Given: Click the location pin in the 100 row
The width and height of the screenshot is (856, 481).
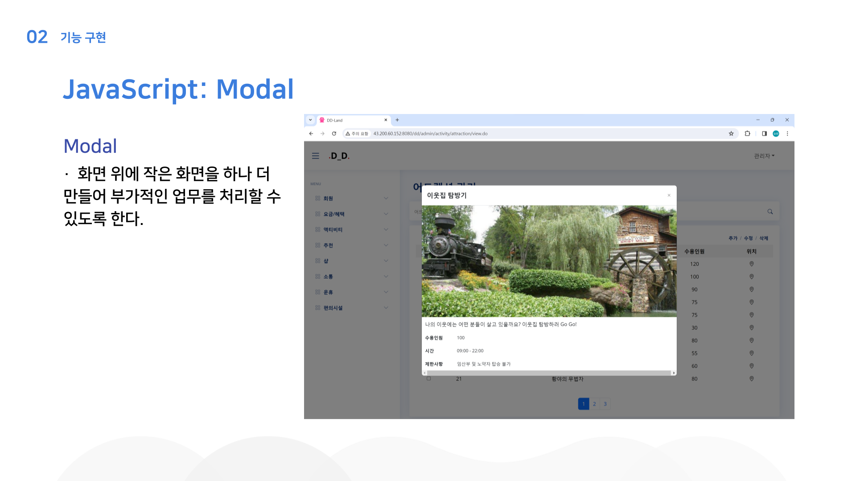Looking at the screenshot, I should (752, 277).
